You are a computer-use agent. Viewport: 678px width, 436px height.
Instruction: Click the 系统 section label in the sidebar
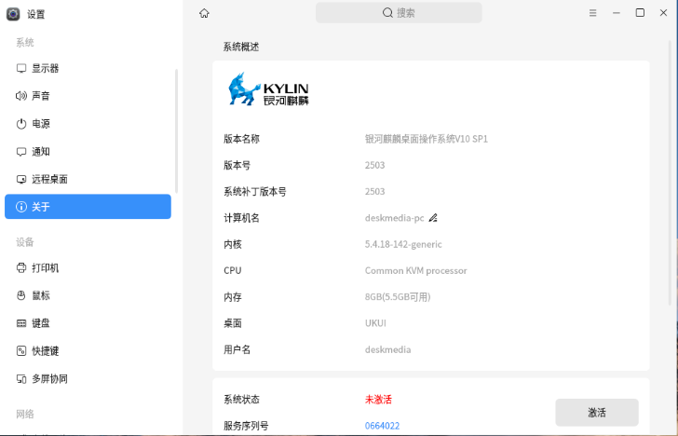(25, 43)
